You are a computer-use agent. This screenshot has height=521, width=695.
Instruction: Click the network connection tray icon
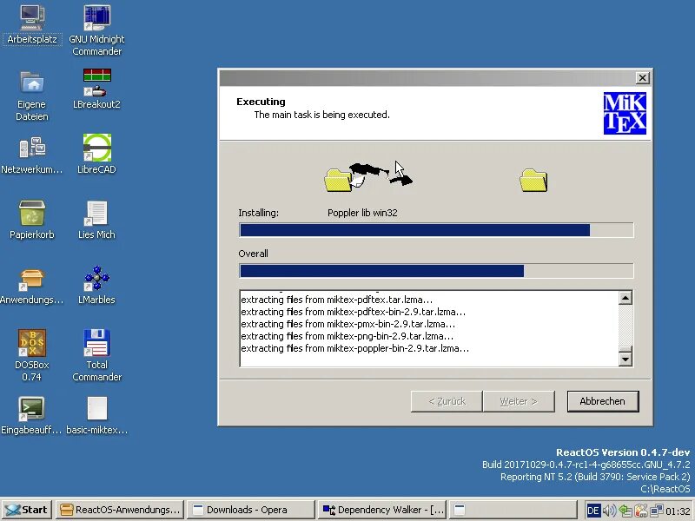pyautogui.click(x=657, y=511)
